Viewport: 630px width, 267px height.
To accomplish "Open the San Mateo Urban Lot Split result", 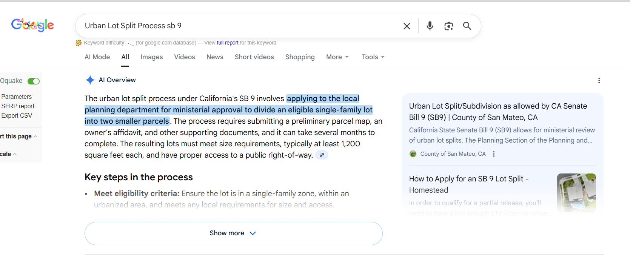I will [498, 112].
